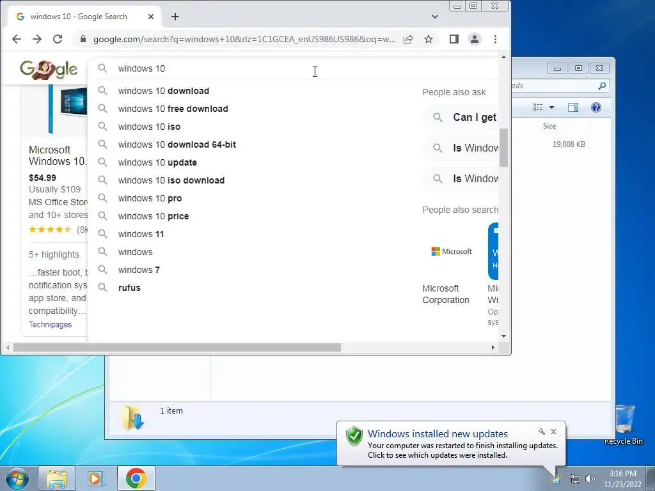
Task: Click the lock icon in address bar
Action: [x=83, y=39]
